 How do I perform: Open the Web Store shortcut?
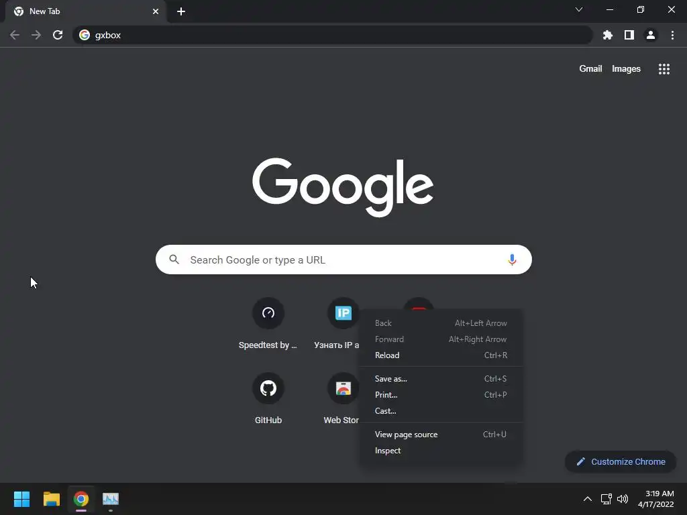point(341,399)
